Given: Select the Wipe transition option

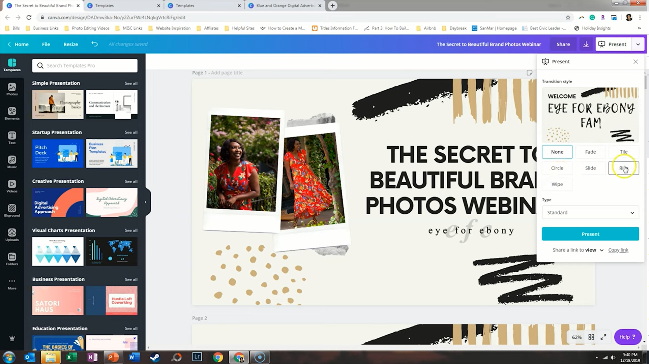Looking at the screenshot, I should pyautogui.click(x=557, y=184).
